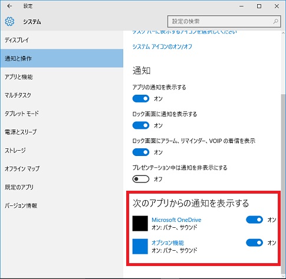
Task: Go back with the arrow icon
Action: click(9, 6)
